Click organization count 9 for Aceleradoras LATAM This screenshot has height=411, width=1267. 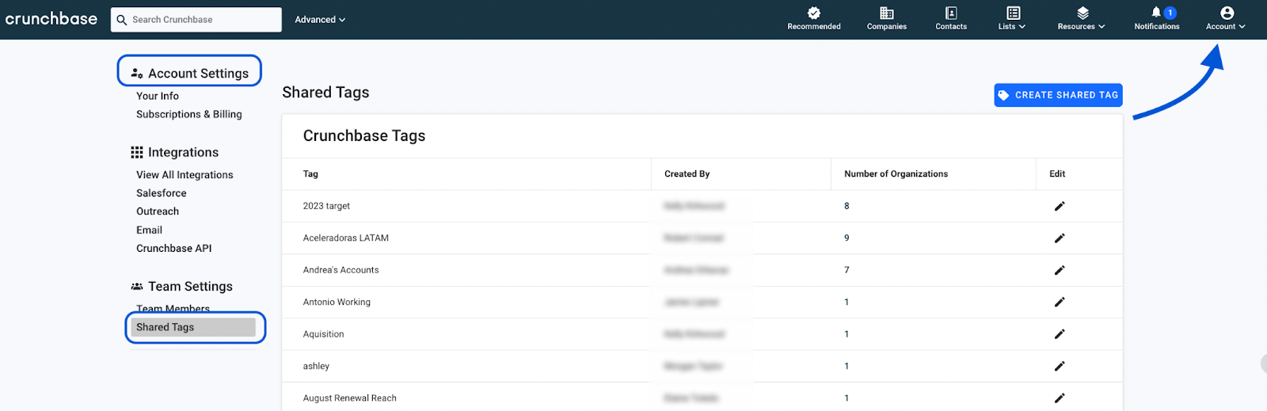click(847, 238)
